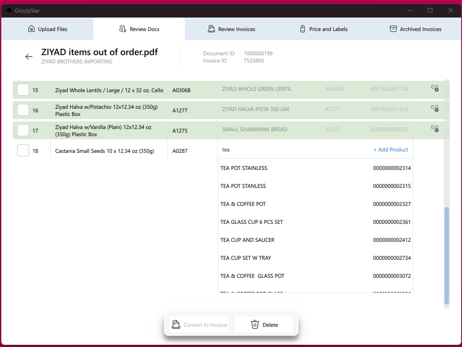
Task: Select TEA POT STAINLESS from suggestions
Action: tap(315, 168)
